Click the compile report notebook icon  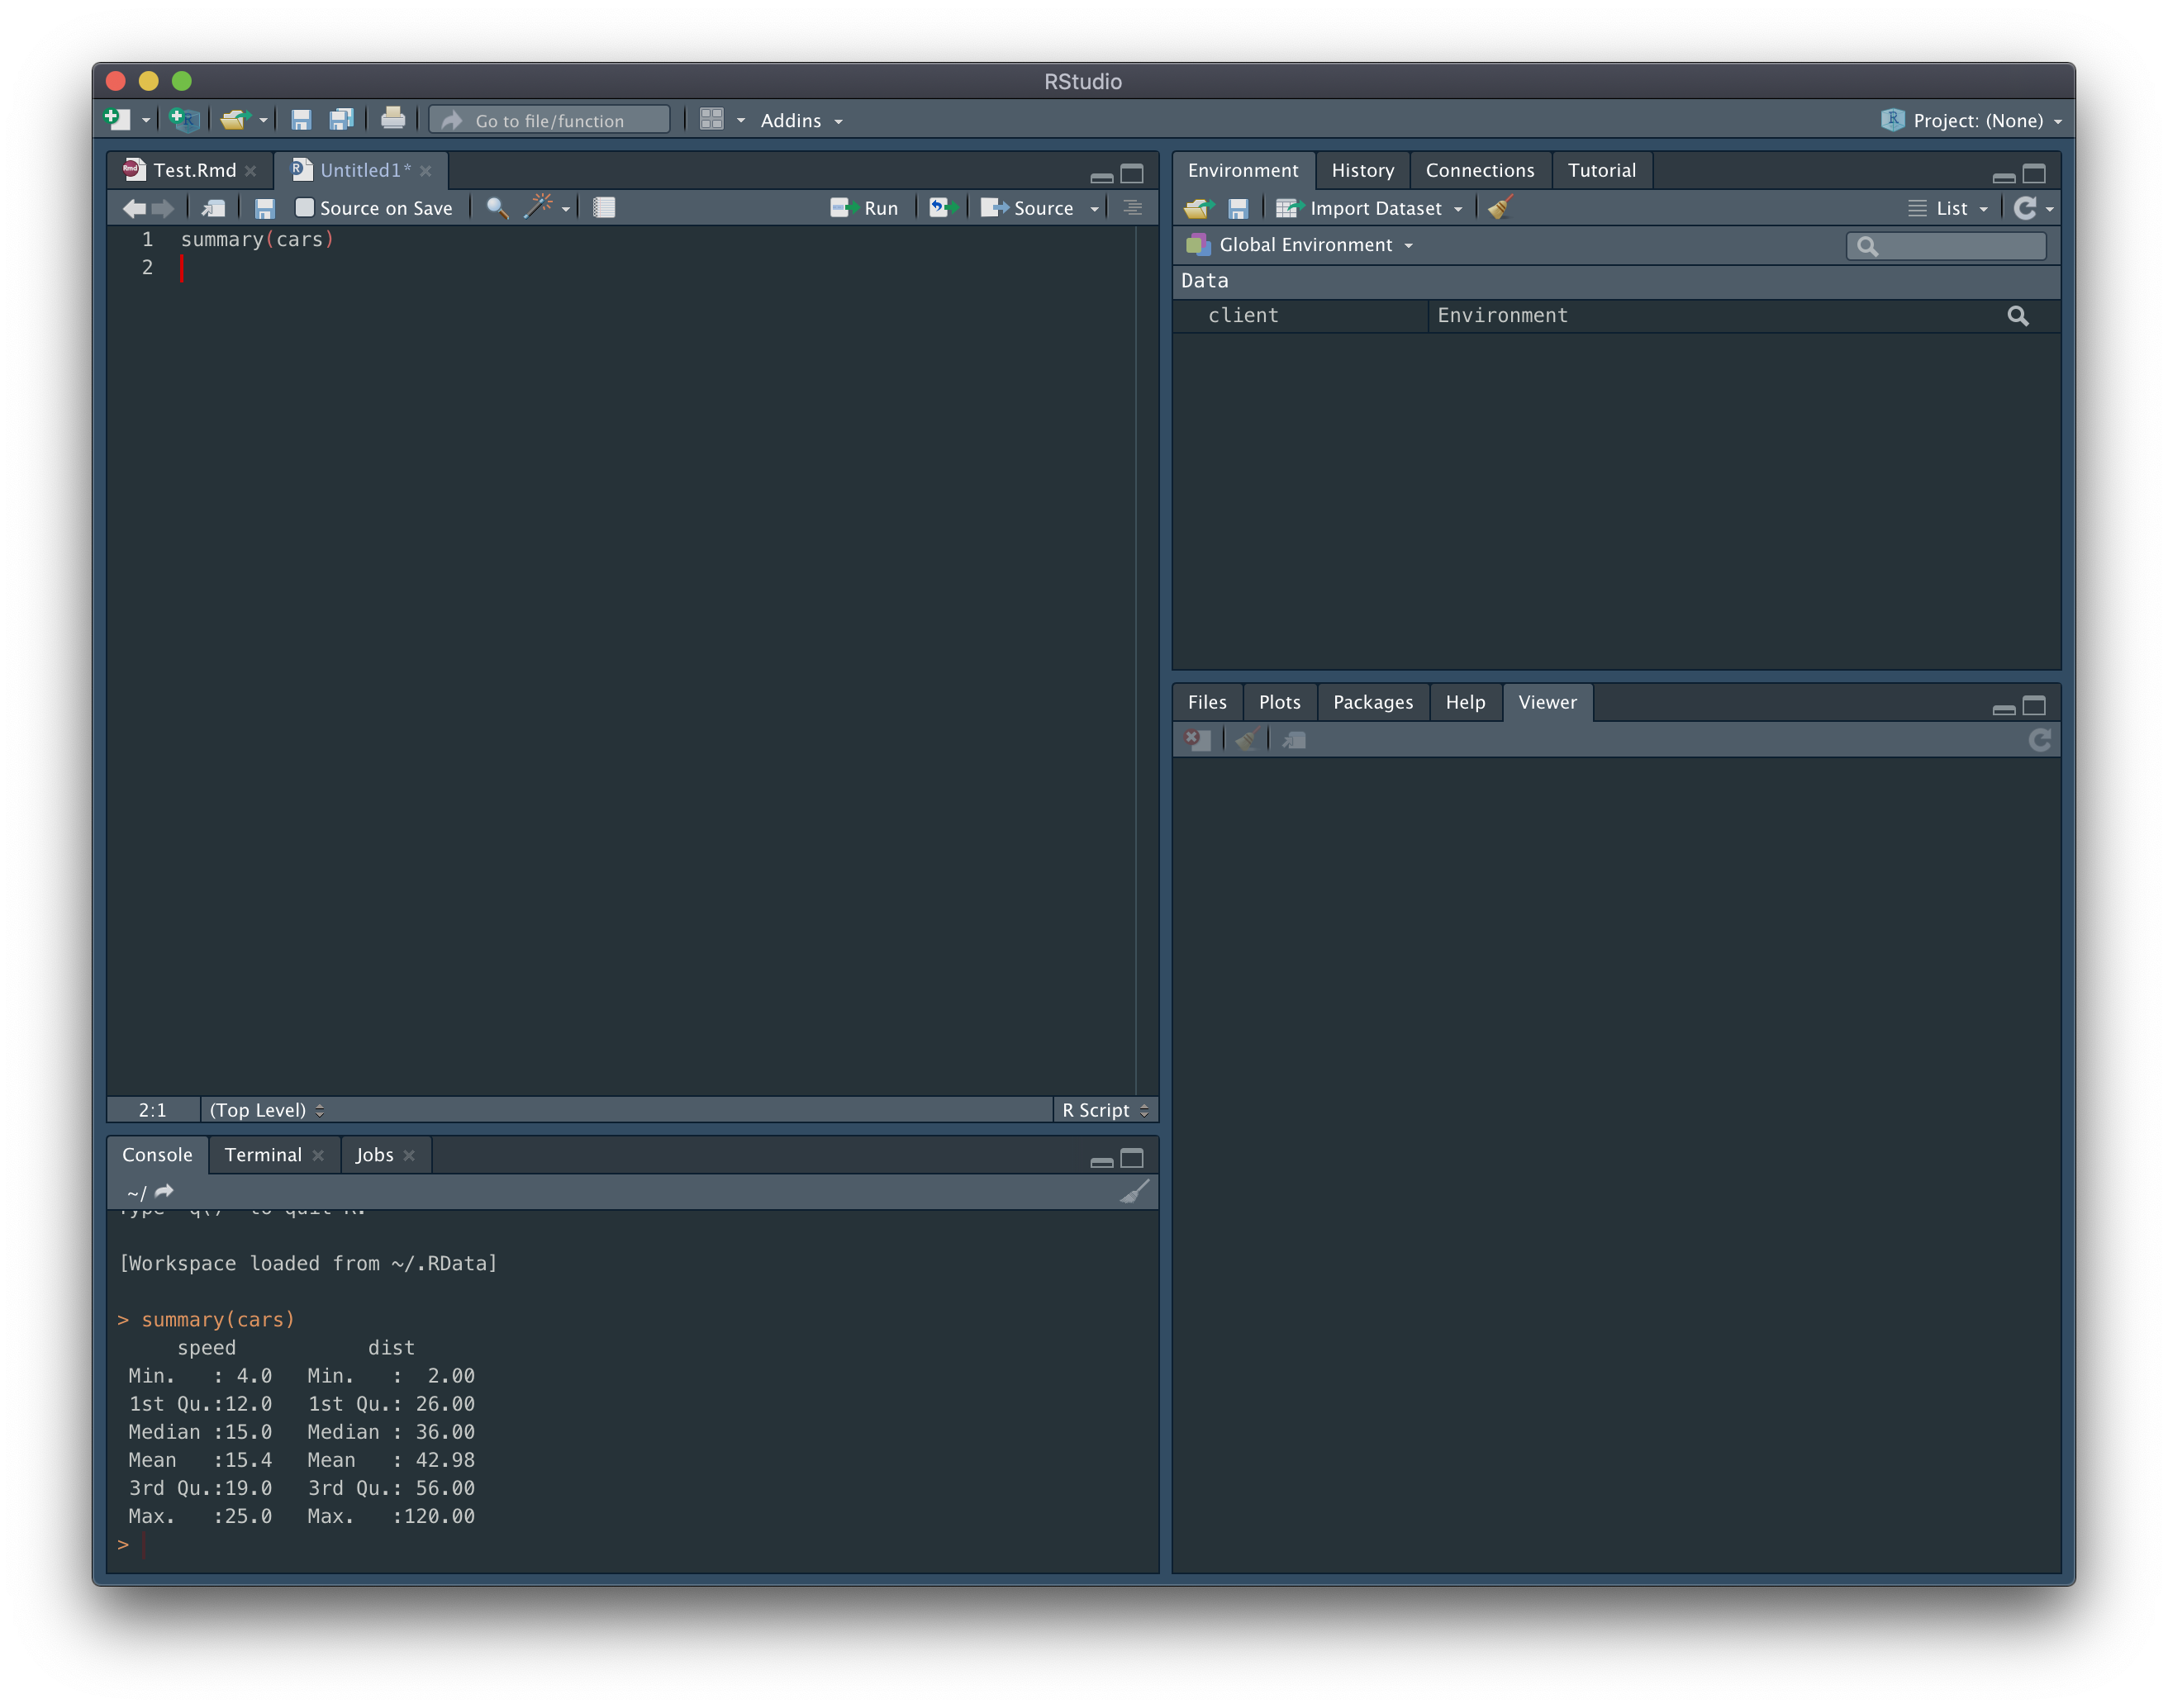point(604,208)
